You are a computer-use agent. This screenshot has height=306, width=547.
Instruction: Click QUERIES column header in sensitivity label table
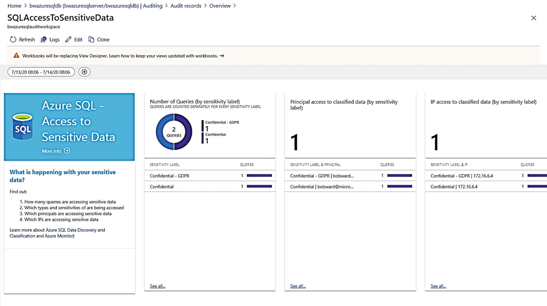(x=247, y=165)
